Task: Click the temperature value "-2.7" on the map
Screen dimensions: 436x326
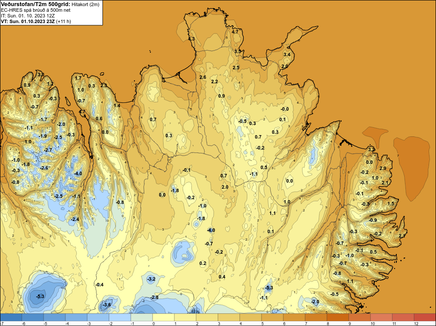Action: click(48, 150)
